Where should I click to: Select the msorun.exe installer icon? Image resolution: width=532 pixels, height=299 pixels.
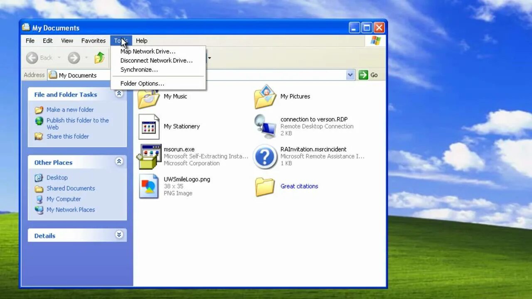point(149,157)
